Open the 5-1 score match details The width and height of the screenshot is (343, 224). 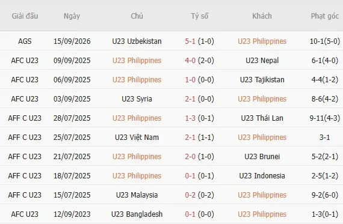click(190, 41)
